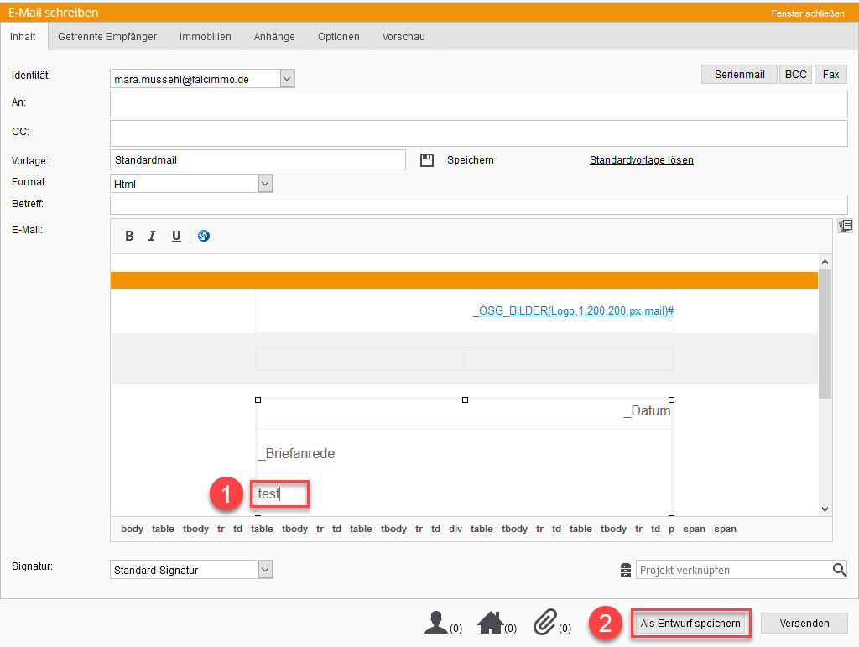Screen dimensions: 859x647
Task: Expand the Identität email address dropdown
Action: click(x=287, y=79)
